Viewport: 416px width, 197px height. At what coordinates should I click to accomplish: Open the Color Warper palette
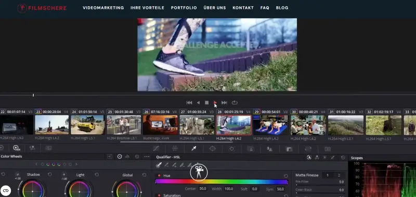coord(175,149)
